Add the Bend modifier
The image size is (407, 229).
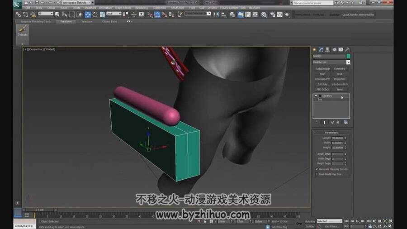pos(340,90)
